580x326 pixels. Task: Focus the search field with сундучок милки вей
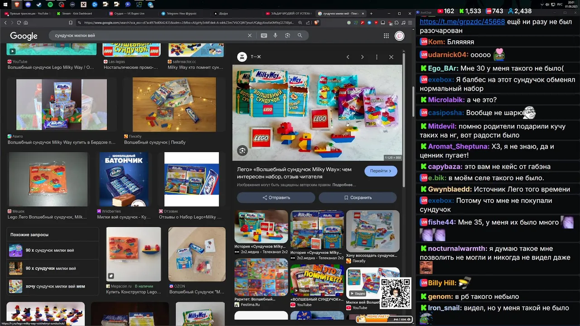(x=150, y=35)
